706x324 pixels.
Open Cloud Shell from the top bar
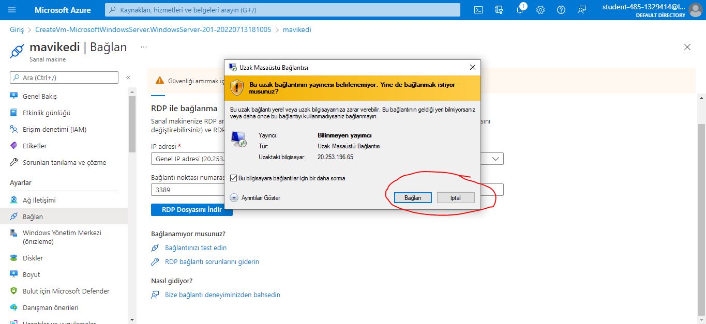tap(478, 10)
